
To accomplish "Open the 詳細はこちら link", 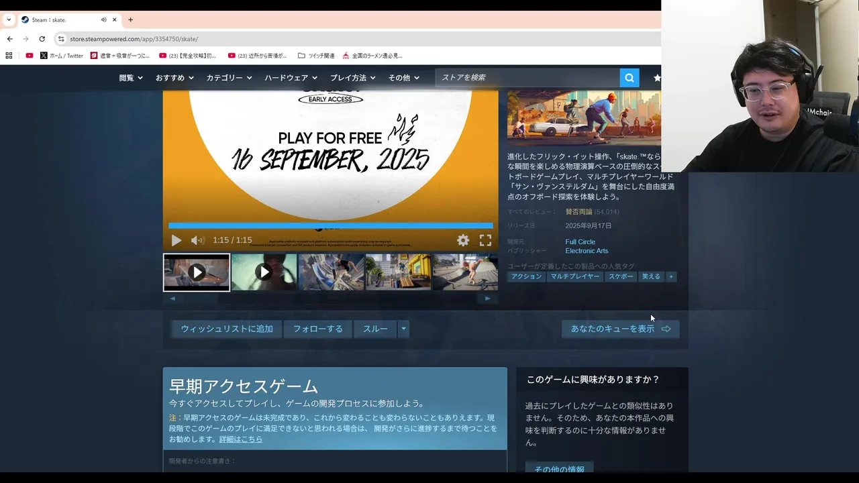I will [x=241, y=439].
